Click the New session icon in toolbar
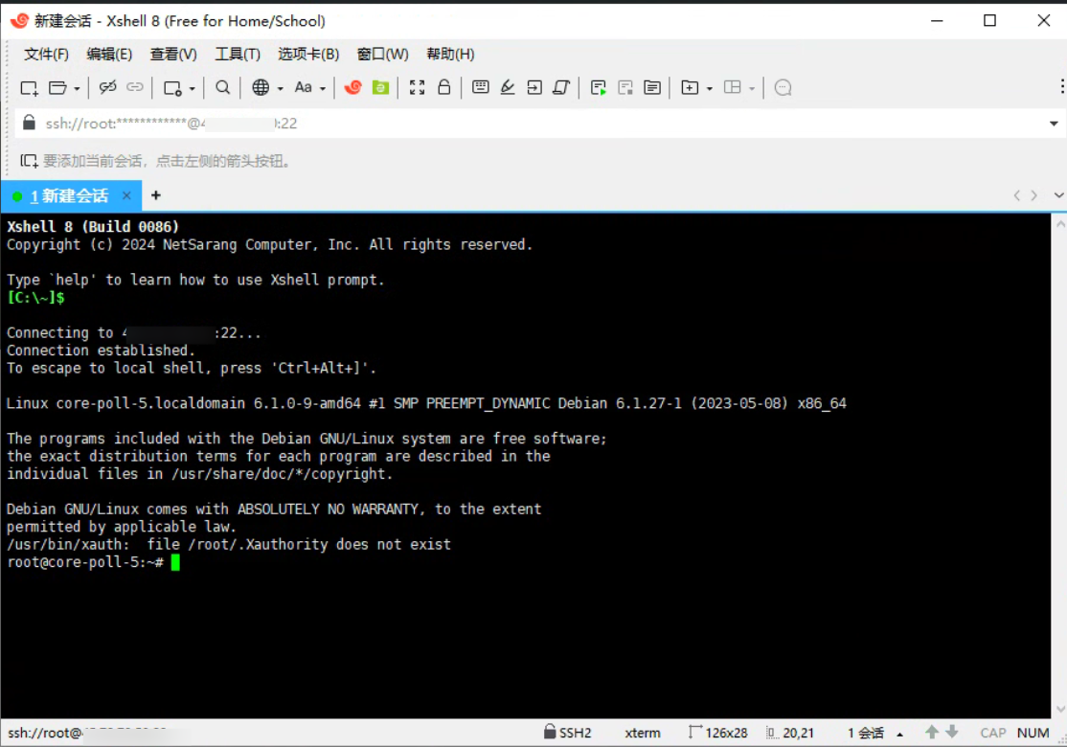1067x747 pixels. pos(29,88)
